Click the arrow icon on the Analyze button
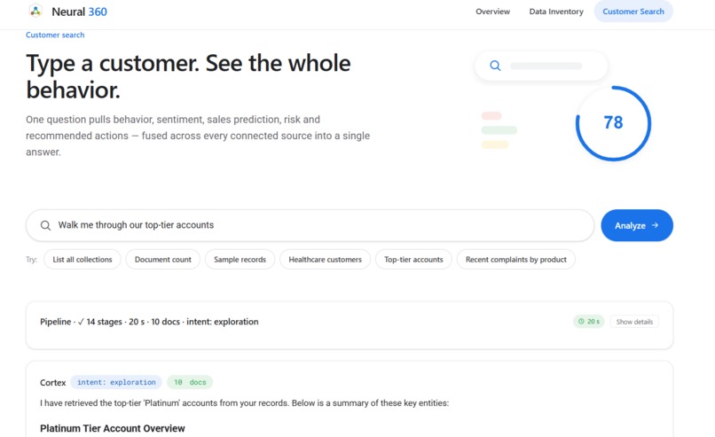The height and width of the screenshot is (437, 715). (x=656, y=225)
